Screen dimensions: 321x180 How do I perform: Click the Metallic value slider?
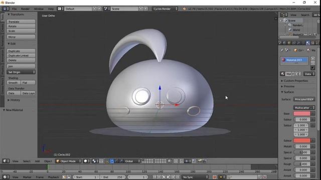coord(302,146)
